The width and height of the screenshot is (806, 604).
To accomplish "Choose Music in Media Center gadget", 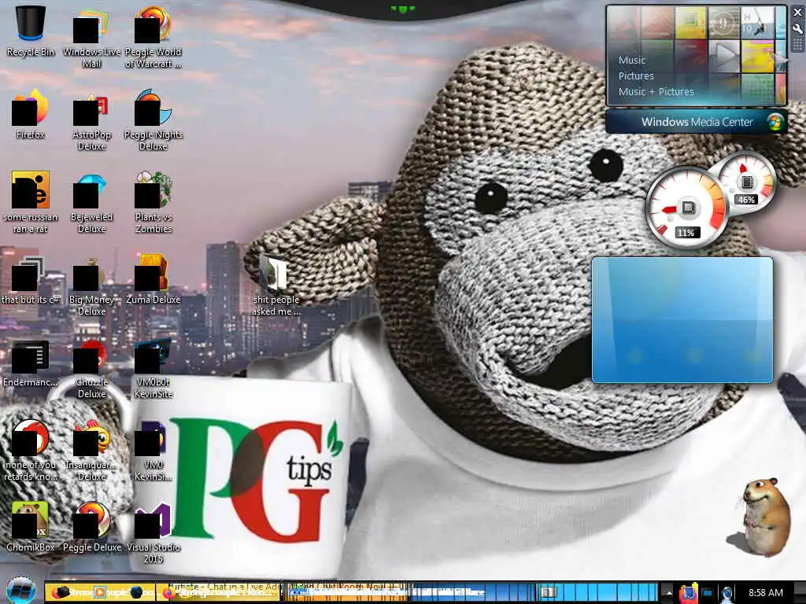I will pos(632,60).
